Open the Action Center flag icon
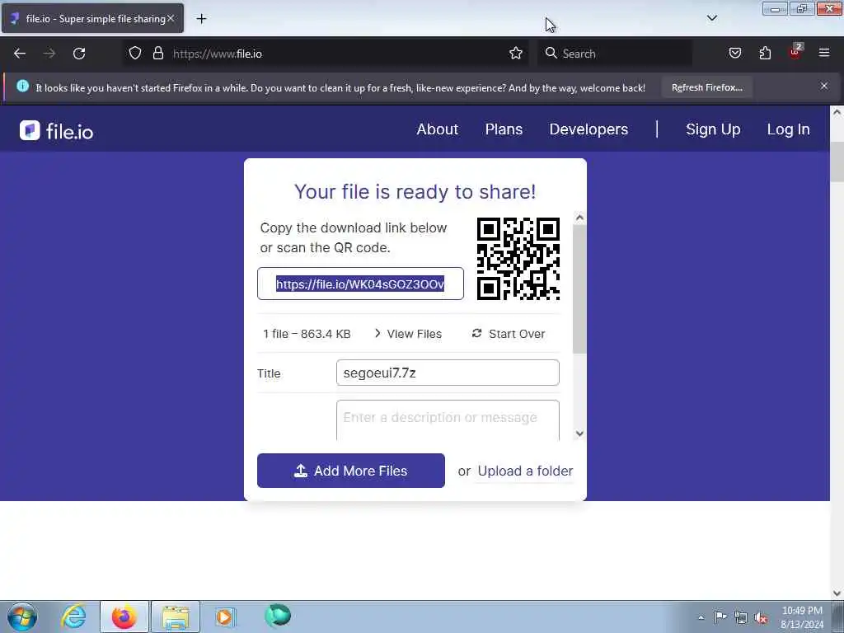 720,617
